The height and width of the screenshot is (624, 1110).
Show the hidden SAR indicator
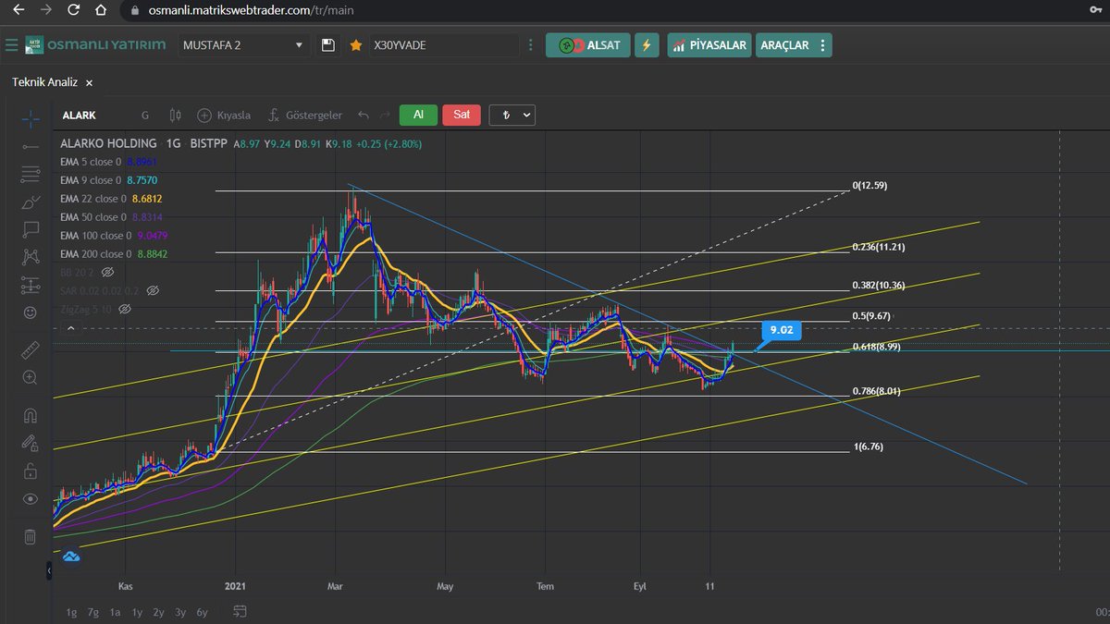tap(154, 290)
